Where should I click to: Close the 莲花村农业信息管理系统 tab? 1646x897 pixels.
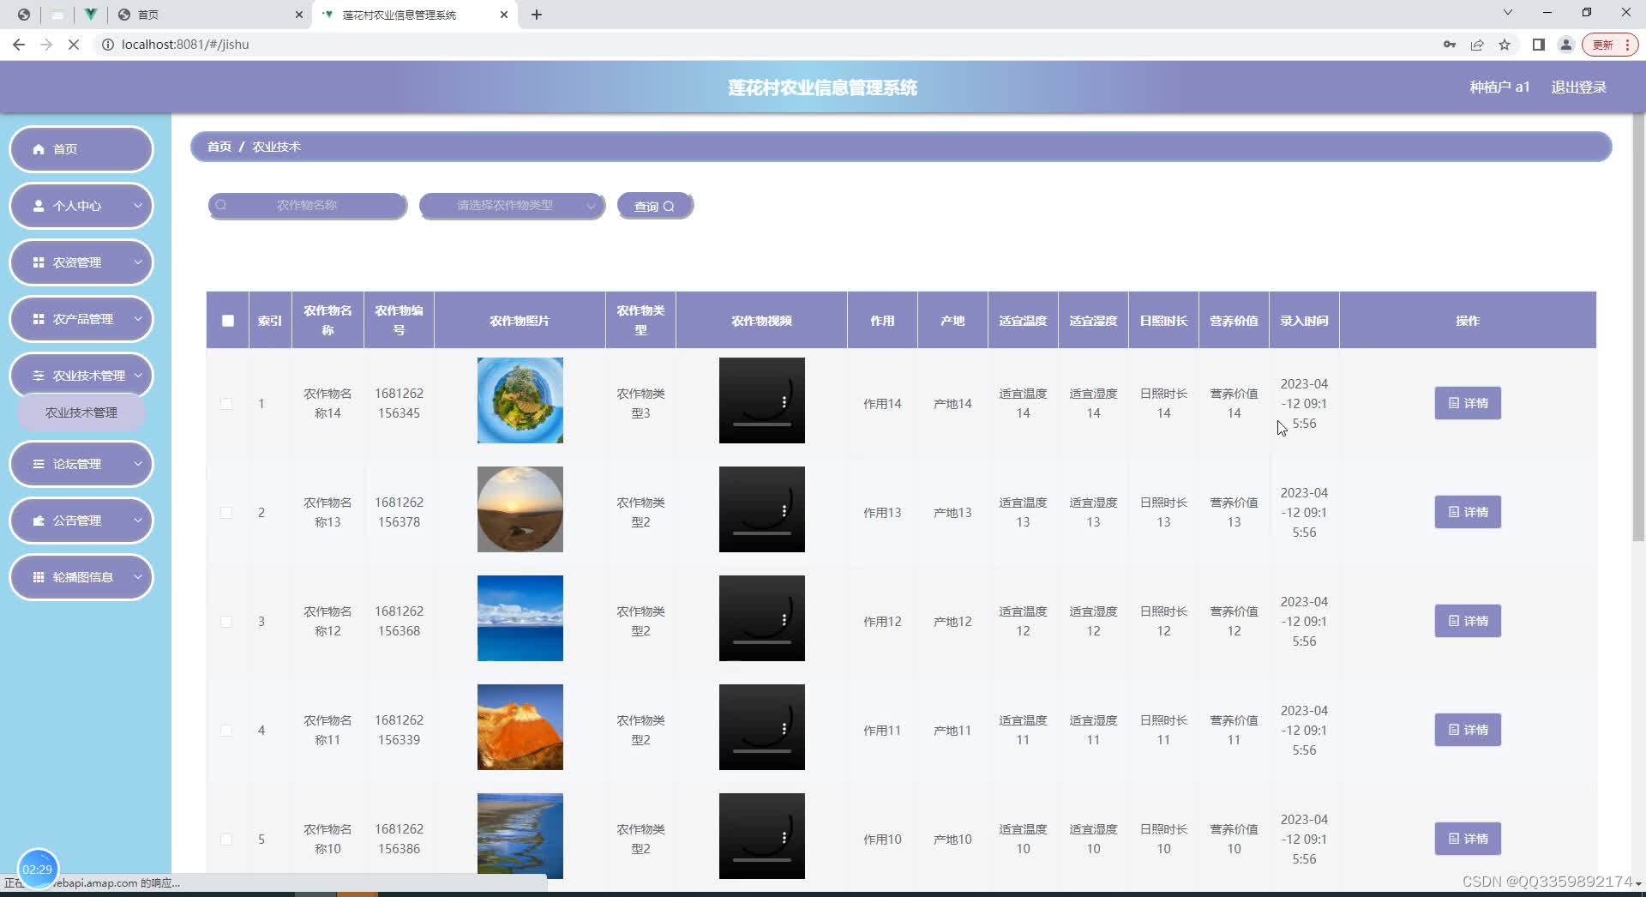tap(504, 15)
